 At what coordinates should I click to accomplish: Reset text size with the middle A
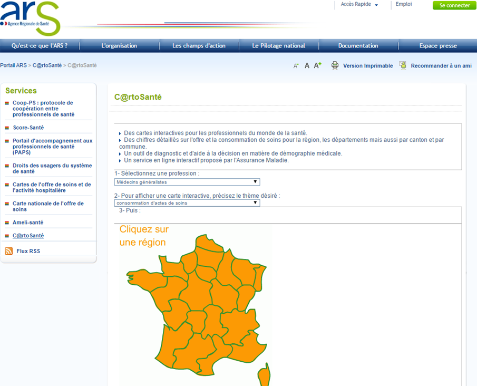[x=307, y=65]
